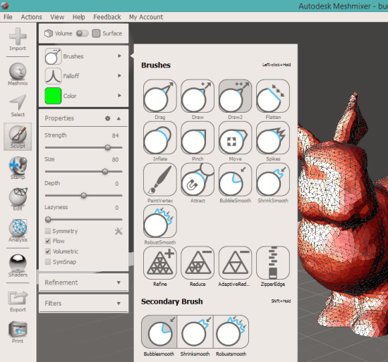Choose Bubblesmooth as secondary brush

(x=159, y=332)
